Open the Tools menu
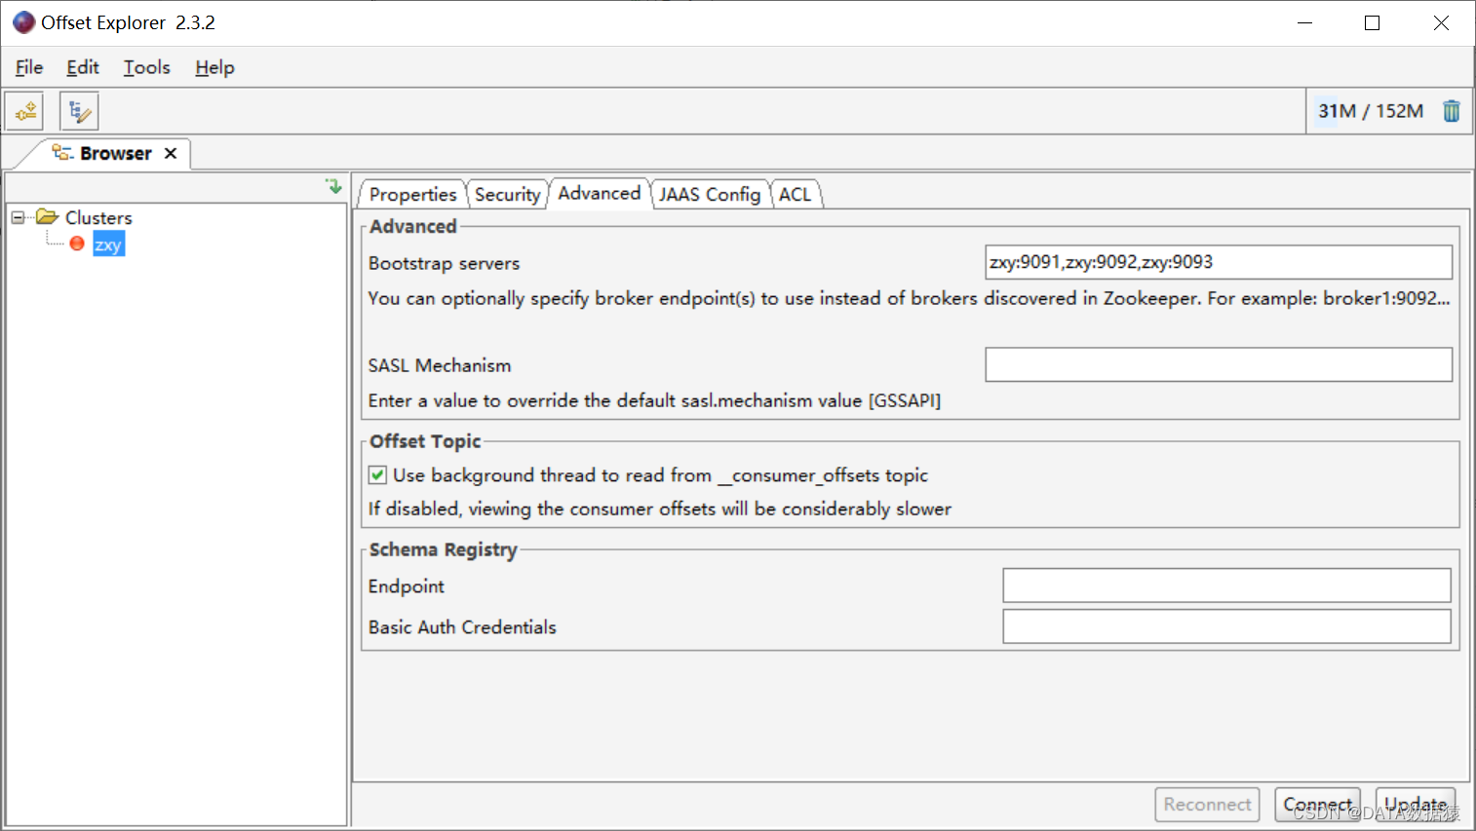 click(x=145, y=67)
